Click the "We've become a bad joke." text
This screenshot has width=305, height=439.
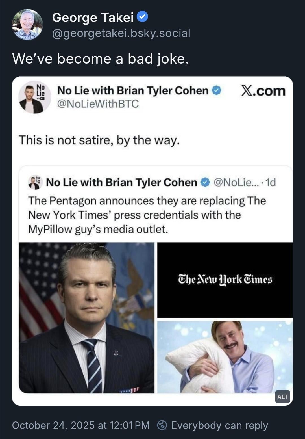tap(100, 59)
